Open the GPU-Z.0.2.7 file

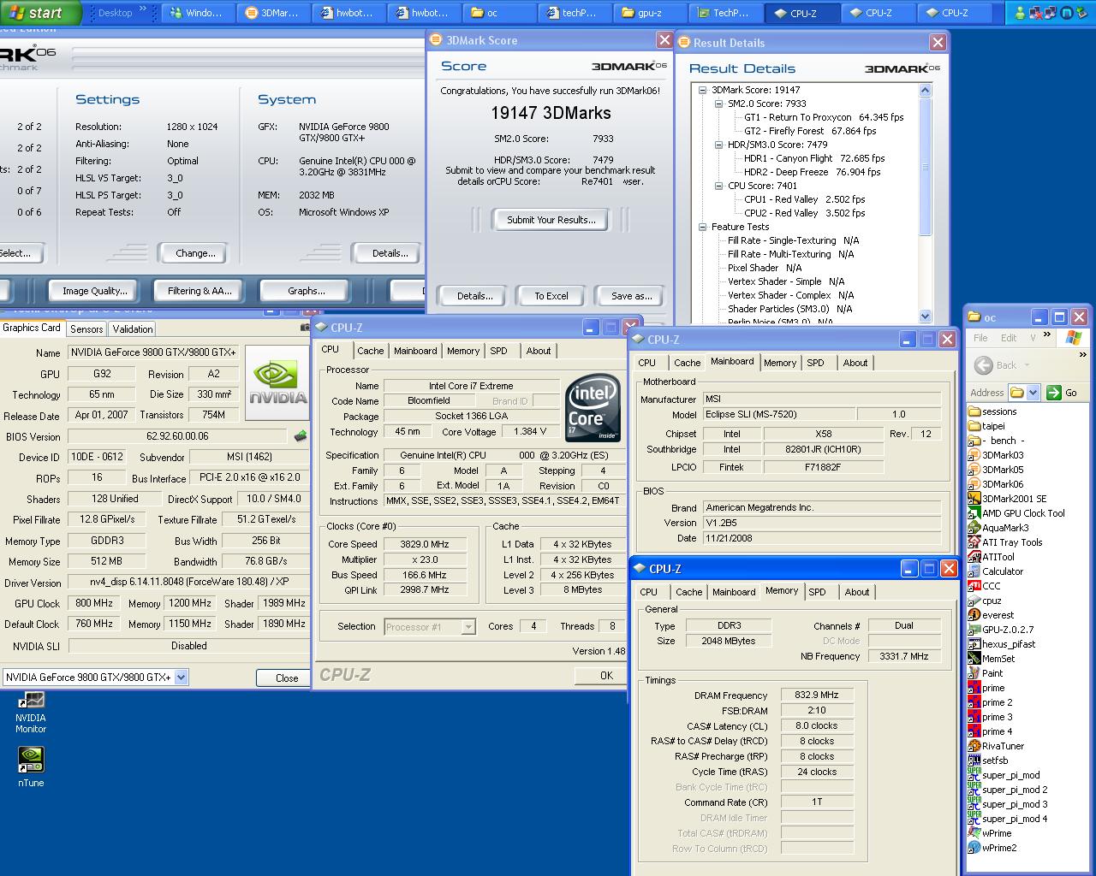click(1000, 630)
